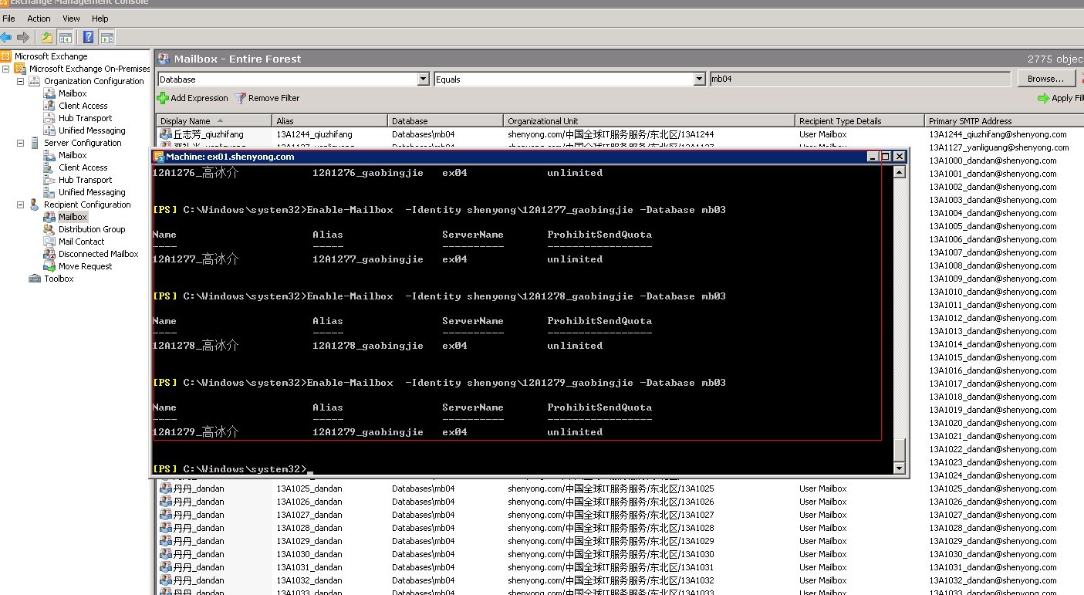
Task: Collapse the Recipient Configuration node
Action: [x=21, y=205]
